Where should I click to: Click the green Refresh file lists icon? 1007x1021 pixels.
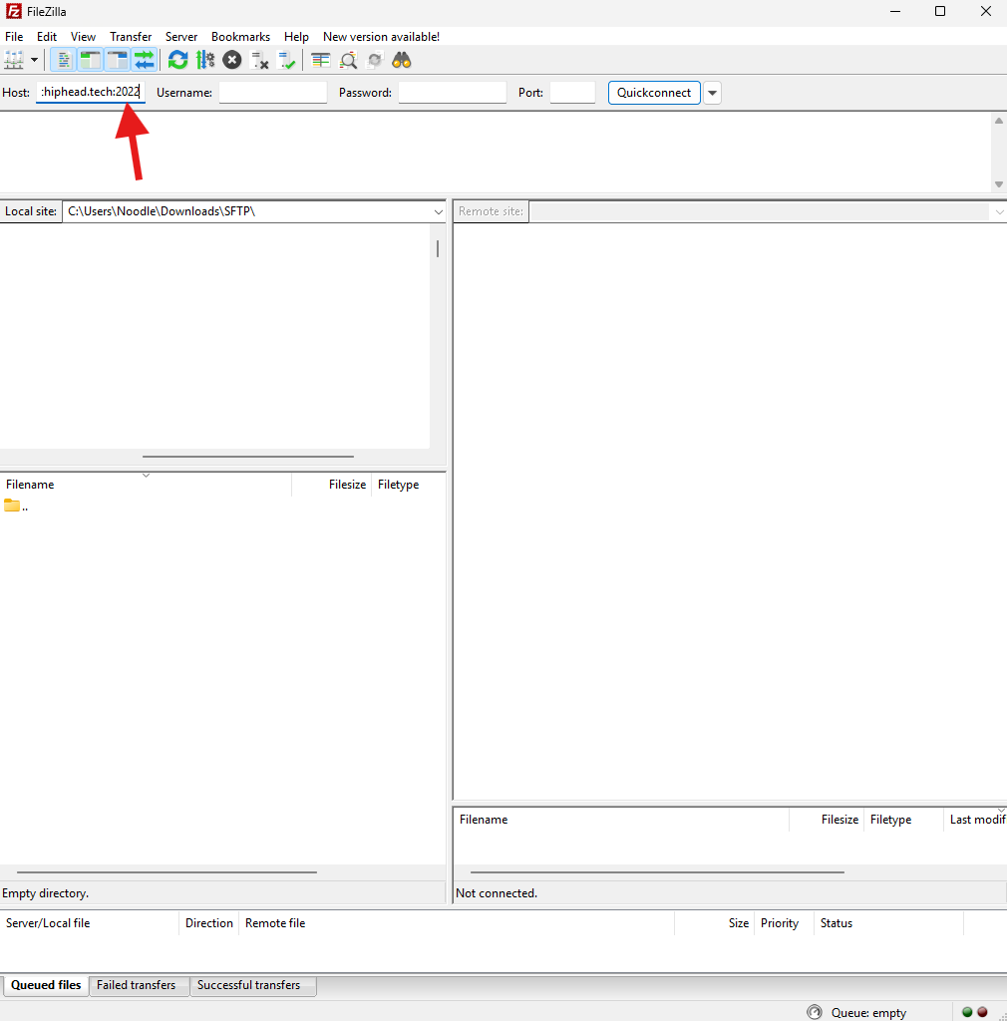(x=177, y=61)
